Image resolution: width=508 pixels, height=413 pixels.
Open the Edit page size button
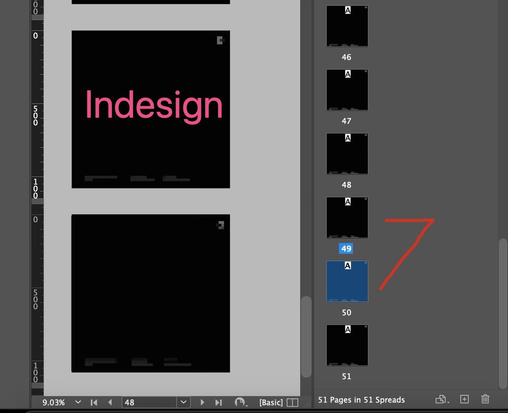(442, 400)
